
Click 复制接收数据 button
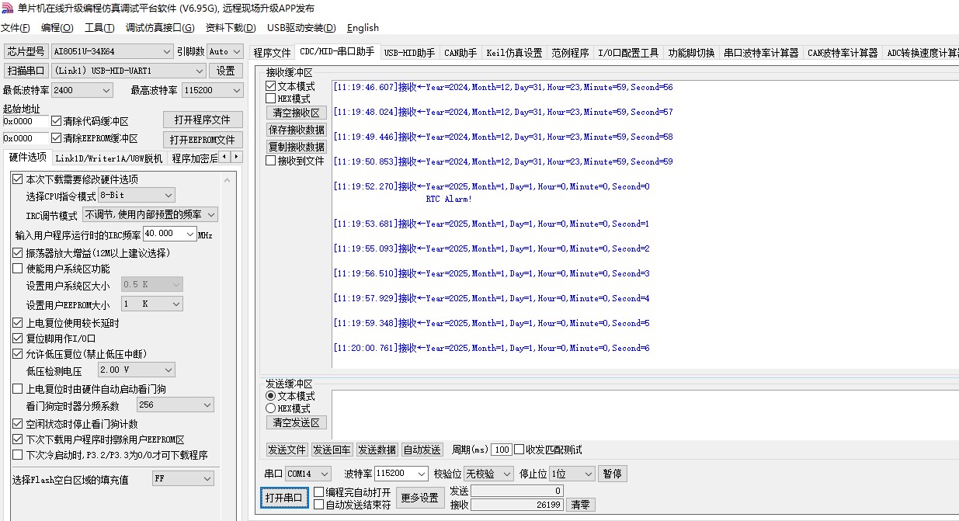[296, 147]
